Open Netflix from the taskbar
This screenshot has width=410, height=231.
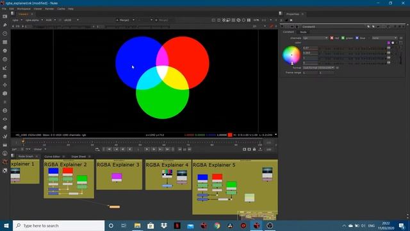[177, 225]
